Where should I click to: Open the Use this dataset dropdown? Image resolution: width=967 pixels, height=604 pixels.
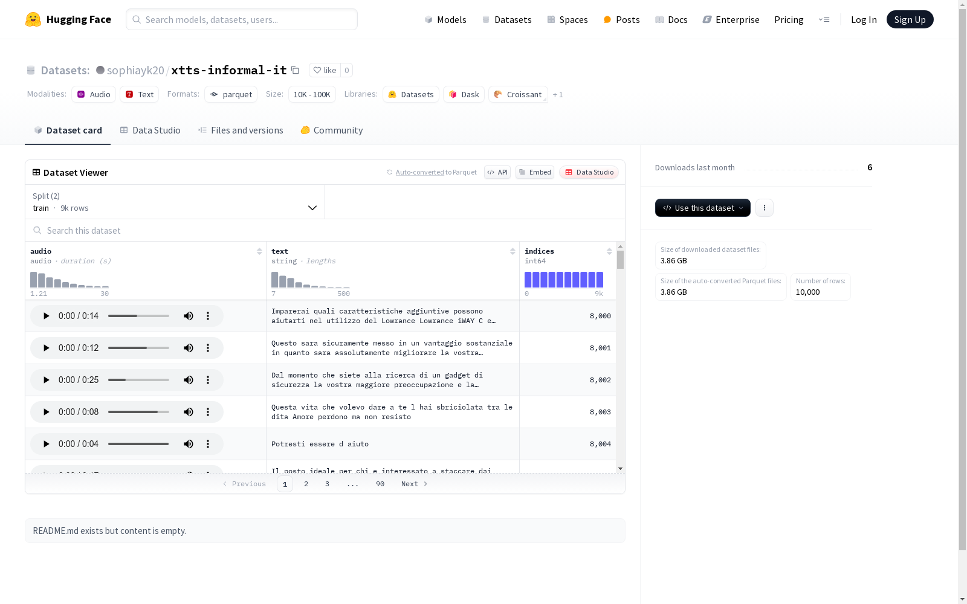pyautogui.click(x=703, y=208)
